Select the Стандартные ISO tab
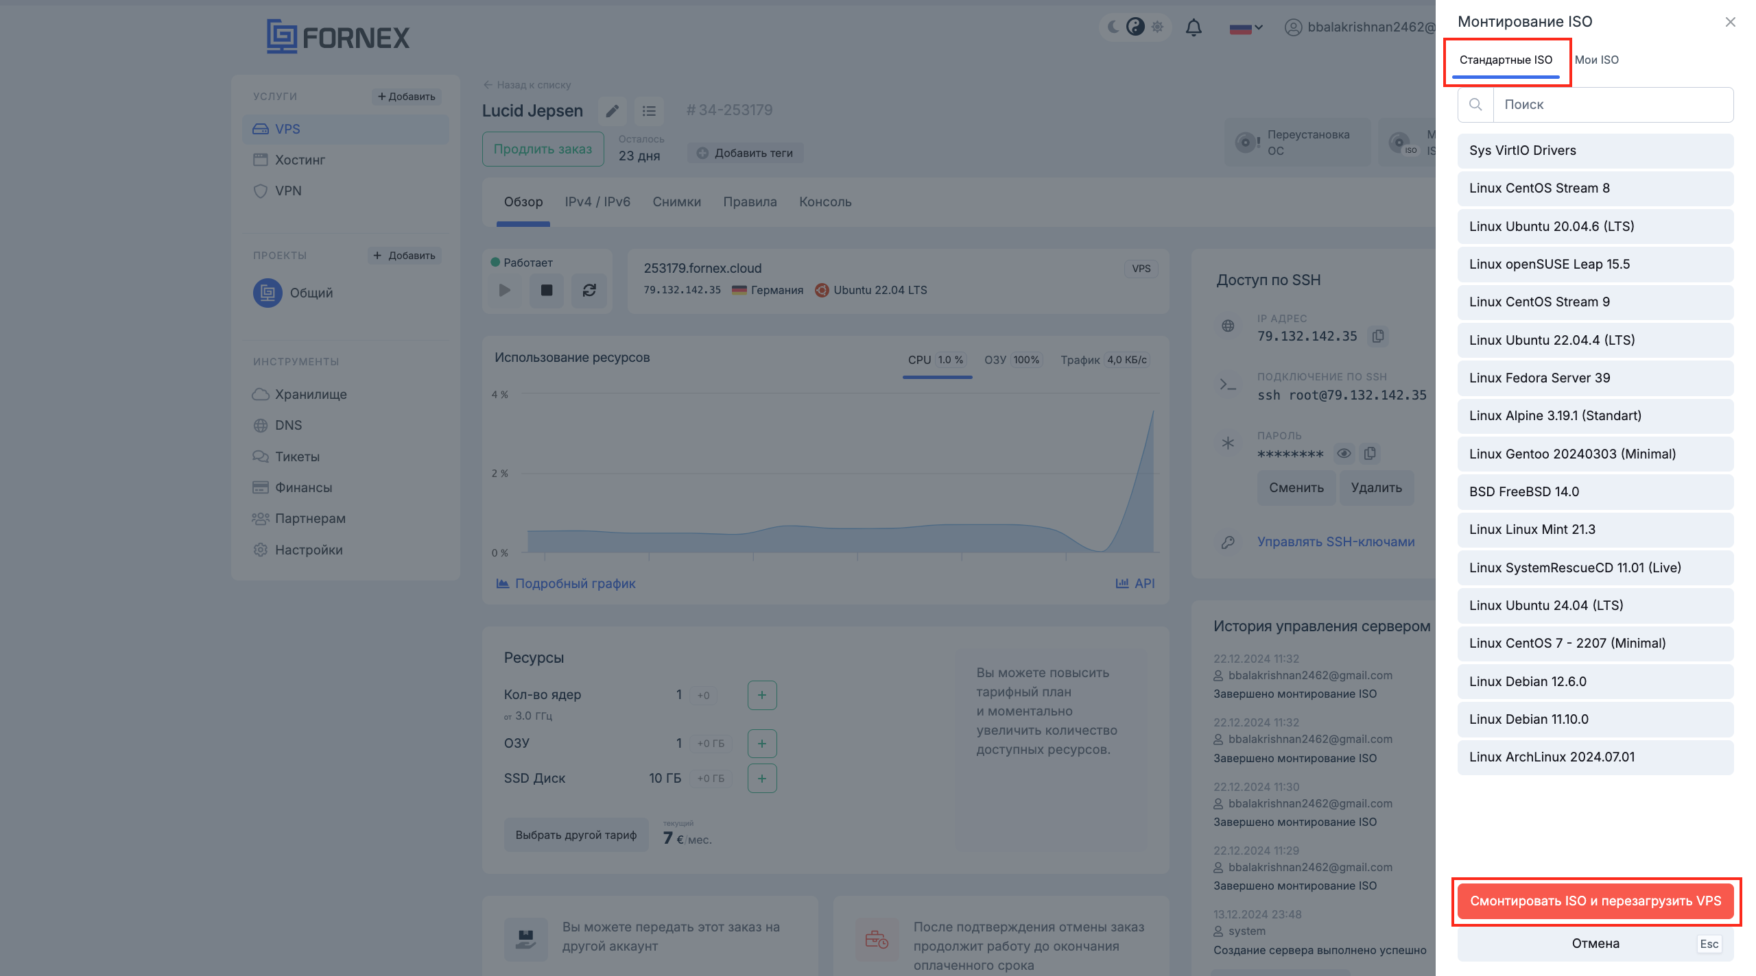This screenshot has height=976, width=1756. [1506, 60]
